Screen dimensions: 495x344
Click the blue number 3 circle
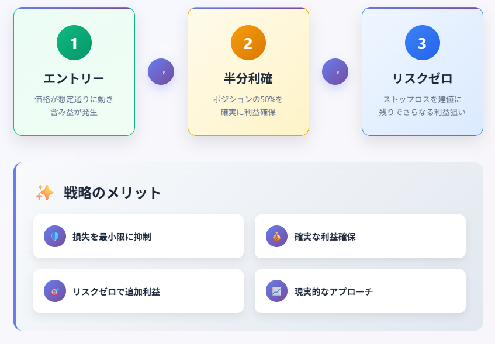point(423,43)
